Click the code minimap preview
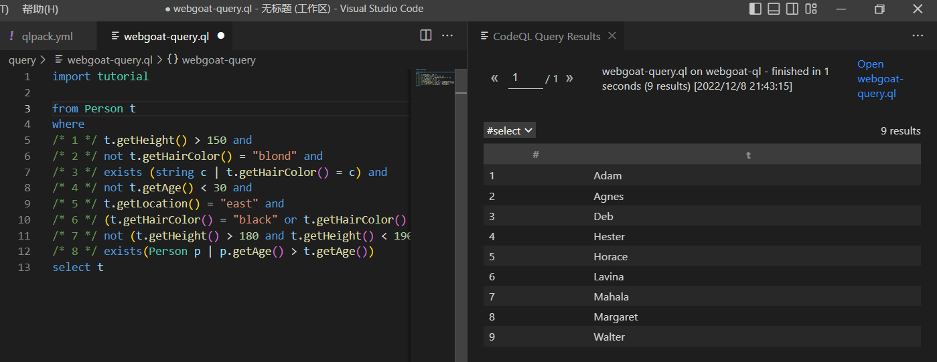 coord(433,78)
